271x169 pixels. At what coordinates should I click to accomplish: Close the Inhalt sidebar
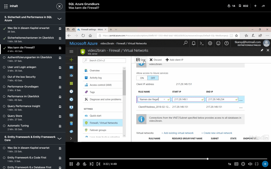[x=60, y=6]
